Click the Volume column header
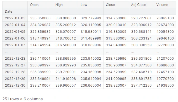This screenshot has width=178, height=102. click(162, 5)
